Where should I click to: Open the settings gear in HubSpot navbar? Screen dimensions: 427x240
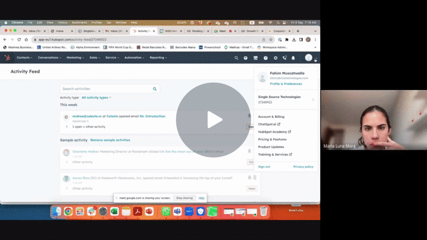[276, 58]
